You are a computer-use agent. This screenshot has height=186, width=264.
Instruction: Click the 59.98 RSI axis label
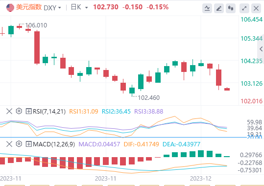(x=254, y=122)
